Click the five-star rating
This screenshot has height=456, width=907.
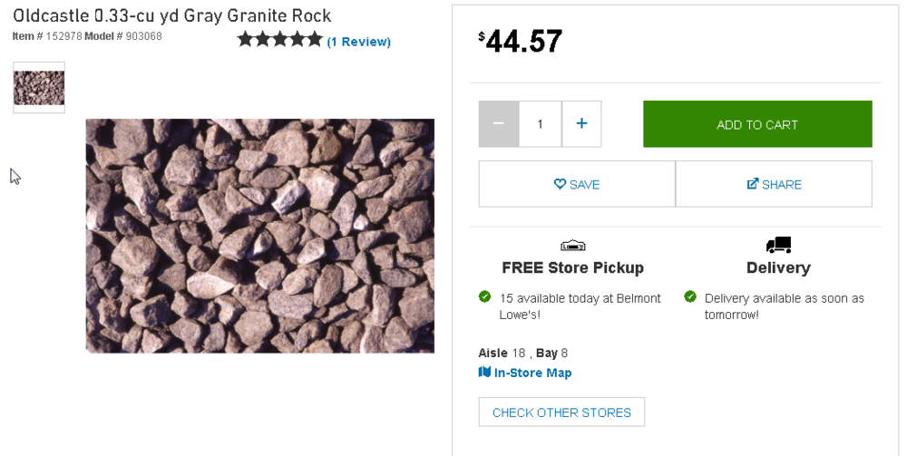(279, 40)
